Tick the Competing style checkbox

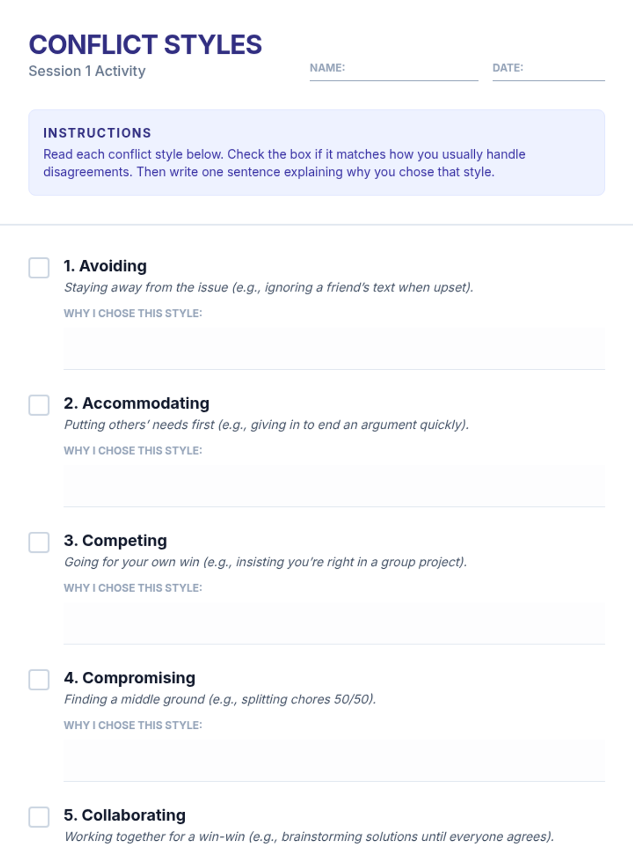coord(39,542)
